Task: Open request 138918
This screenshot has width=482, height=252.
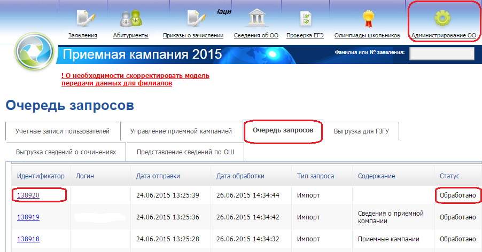Action: tap(28, 239)
